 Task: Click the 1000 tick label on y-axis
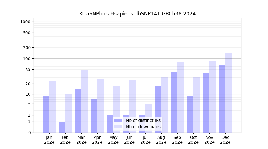point(25,22)
